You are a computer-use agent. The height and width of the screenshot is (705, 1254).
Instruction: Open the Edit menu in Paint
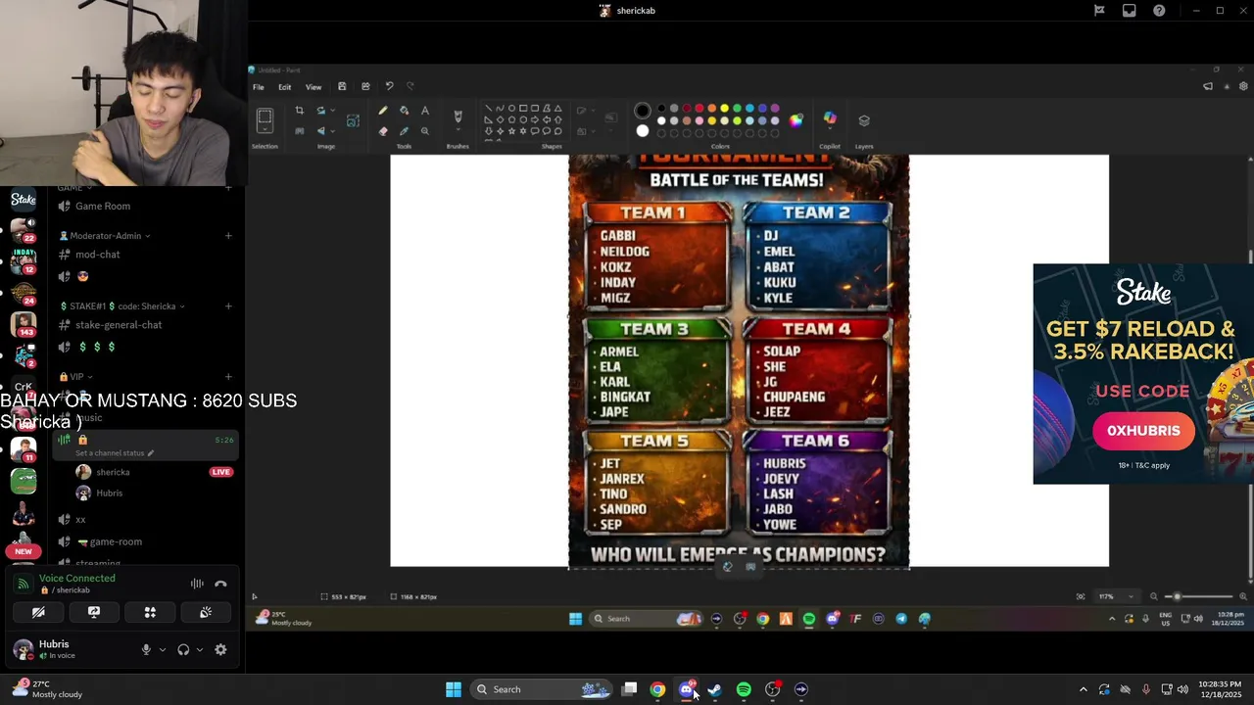(x=284, y=87)
